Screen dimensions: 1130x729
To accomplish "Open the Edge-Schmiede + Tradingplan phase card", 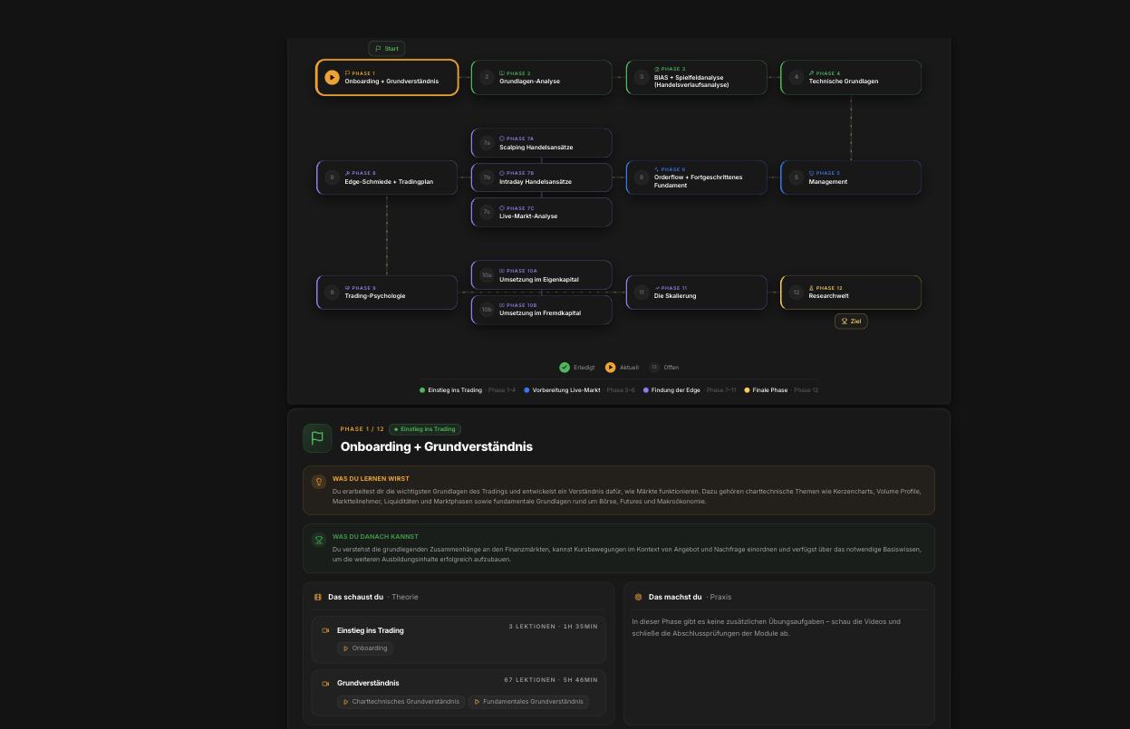I will coord(387,177).
